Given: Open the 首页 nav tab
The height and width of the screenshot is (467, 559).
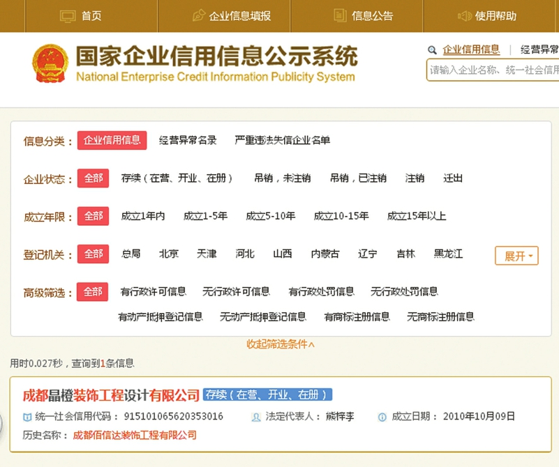Looking at the screenshot, I should (91, 16).
